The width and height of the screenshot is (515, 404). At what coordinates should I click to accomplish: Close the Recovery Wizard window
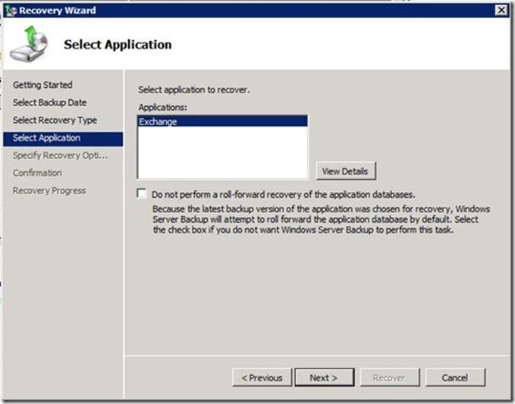501,10
